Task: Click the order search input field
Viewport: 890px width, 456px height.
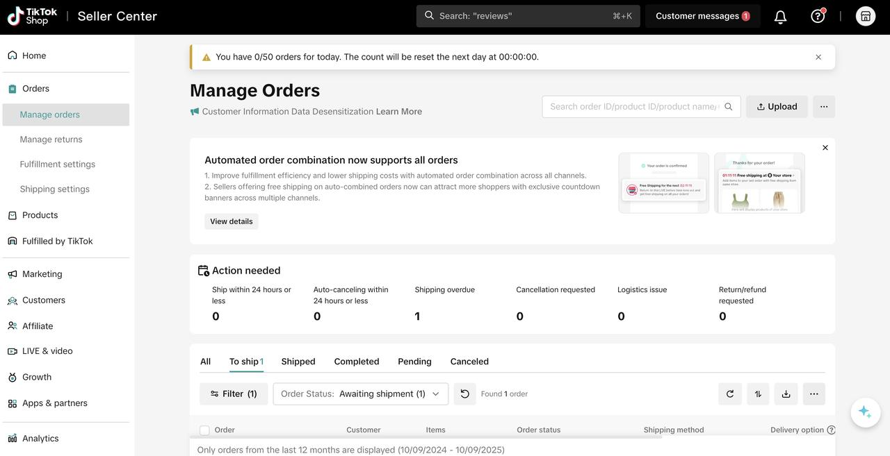Action: coord(633,107)
